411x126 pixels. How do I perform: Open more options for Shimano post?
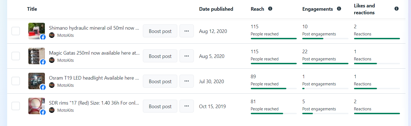tap(187, 31)
